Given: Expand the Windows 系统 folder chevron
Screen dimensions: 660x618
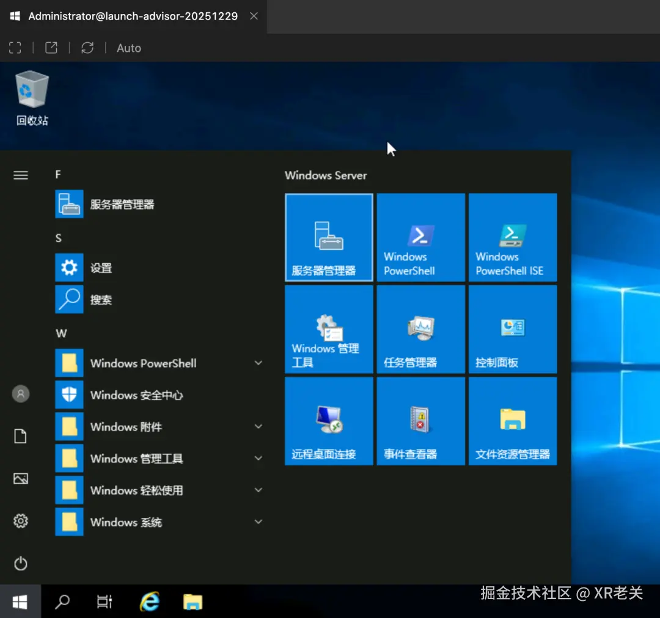Looking at the screenshot, I should coord(258,522).
